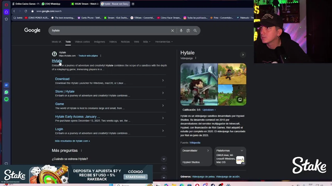Start voice search with the microphone icon
This screenshot has width=332, height=186.
pos(181,30)
